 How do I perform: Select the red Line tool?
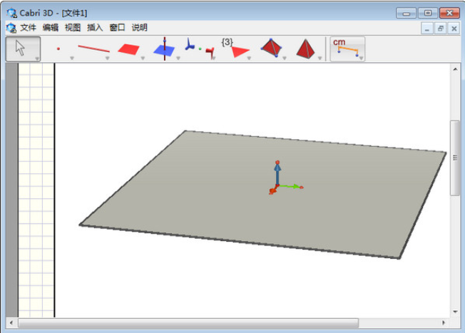[x=93, y=48]
